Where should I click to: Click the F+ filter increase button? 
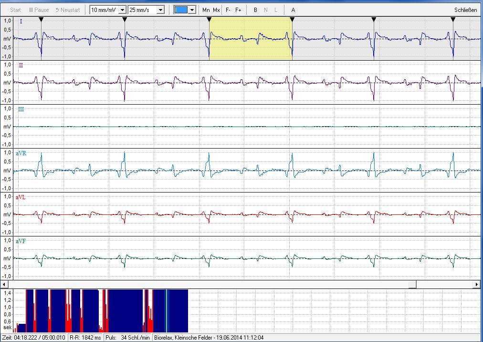tap(238, 10)
